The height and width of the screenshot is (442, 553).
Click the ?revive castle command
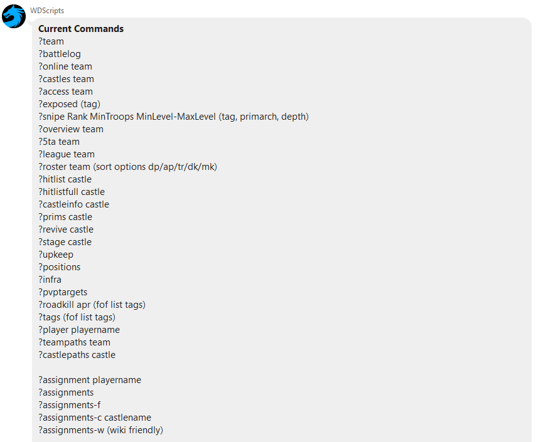65,229
